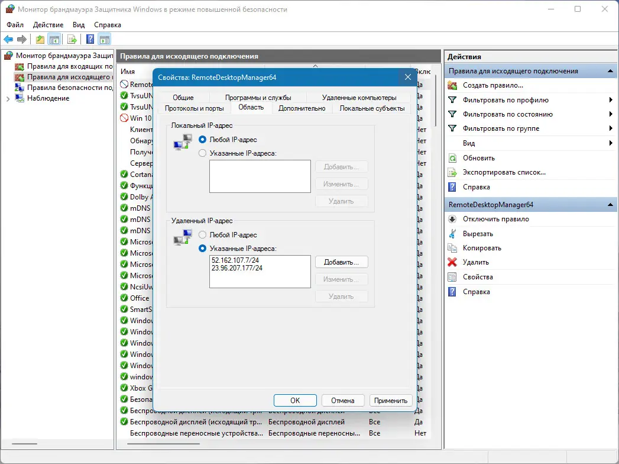Select local Любой IP-адрес radio button
This screenshot has width=619, height=464.
click(x=203, y=140)
